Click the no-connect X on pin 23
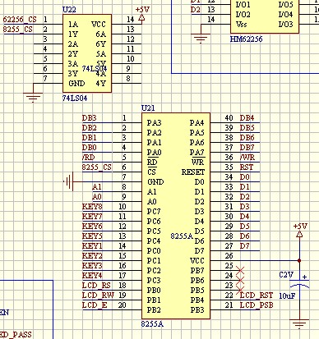This screenshot has height=339, width=319. [x=240, y=291]
